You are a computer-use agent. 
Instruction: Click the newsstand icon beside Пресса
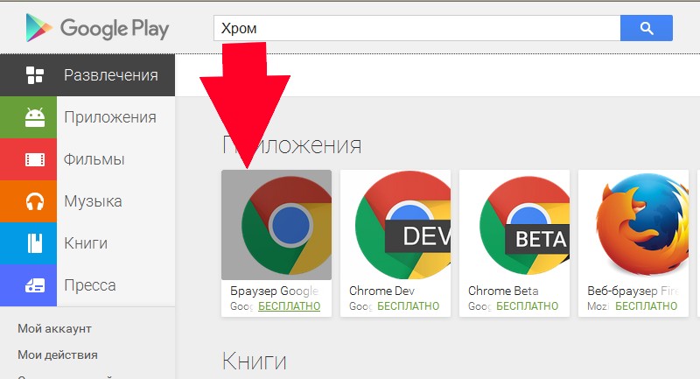35,285
